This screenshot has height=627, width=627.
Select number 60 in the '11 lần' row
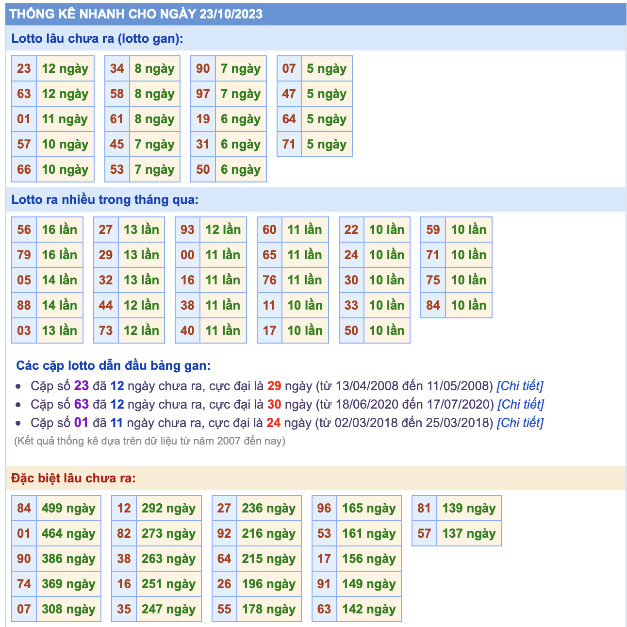pyautogui.click(x=269, y=230)
